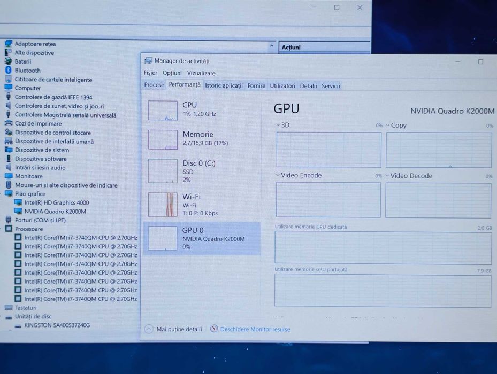The width and height of the screenshot is (497, 374).
Task: Click the Monitoare category icon
Action: [x=9, y=176]
